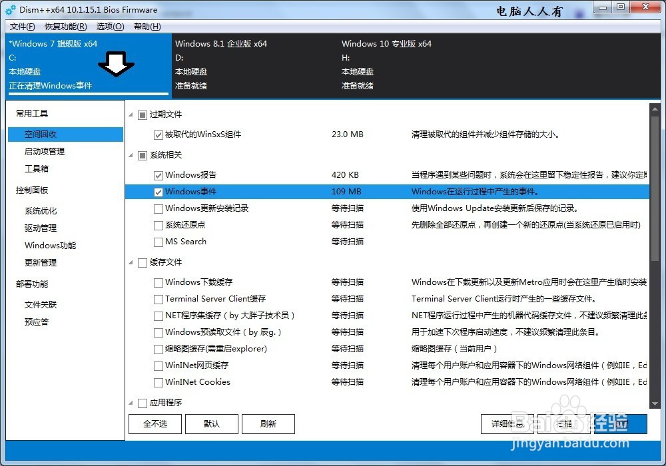
Task: Check MS Search checkbox
Action: (159, 242)
